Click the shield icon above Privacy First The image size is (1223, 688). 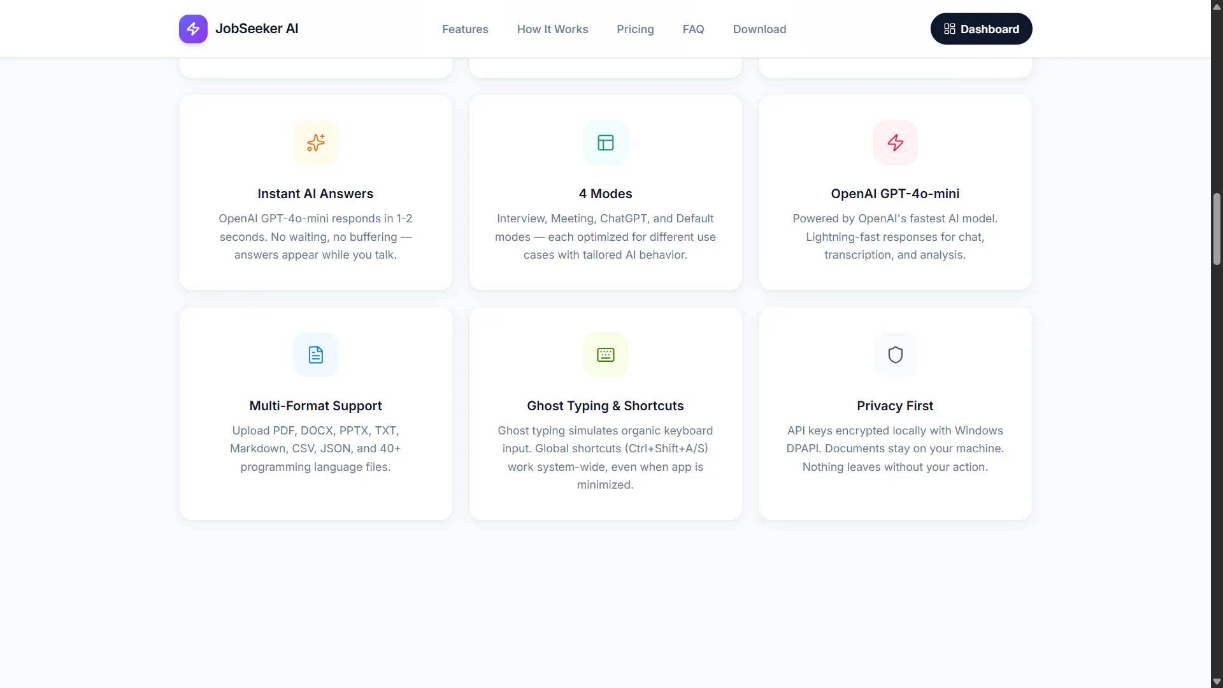click(x=896, y=355)
